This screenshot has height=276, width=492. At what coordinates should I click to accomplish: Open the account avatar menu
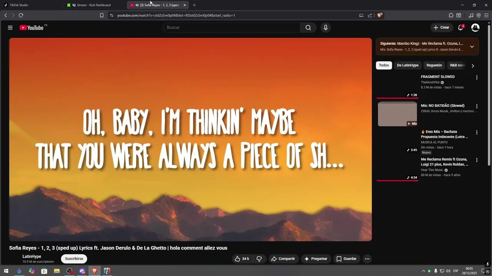click(x=475, y=28)
